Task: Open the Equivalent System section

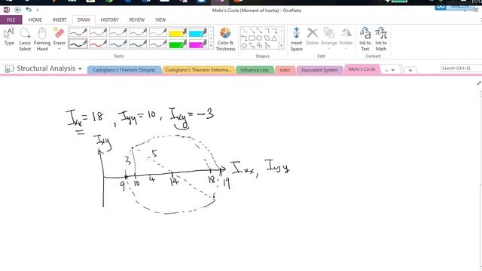Action: pos(319,70)
